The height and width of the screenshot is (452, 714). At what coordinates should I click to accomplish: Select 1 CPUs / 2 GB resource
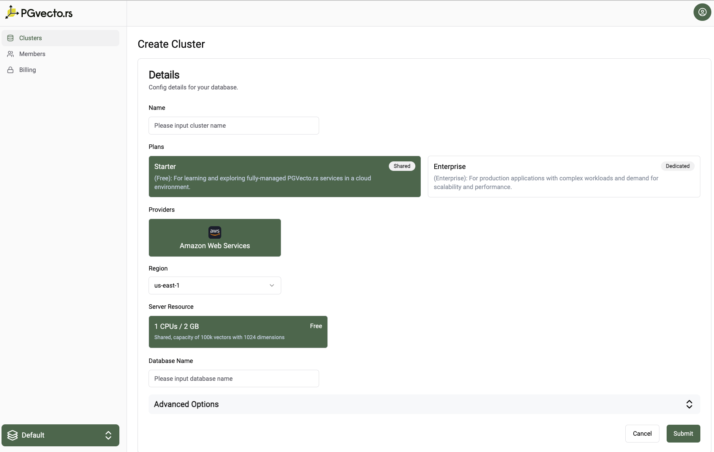coord(238,332)
